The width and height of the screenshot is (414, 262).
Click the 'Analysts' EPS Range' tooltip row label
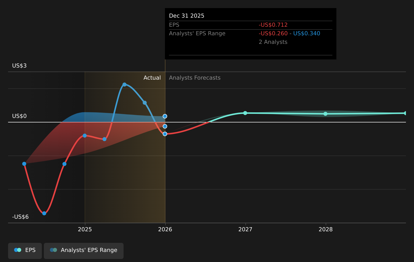[x=197, y=33]
